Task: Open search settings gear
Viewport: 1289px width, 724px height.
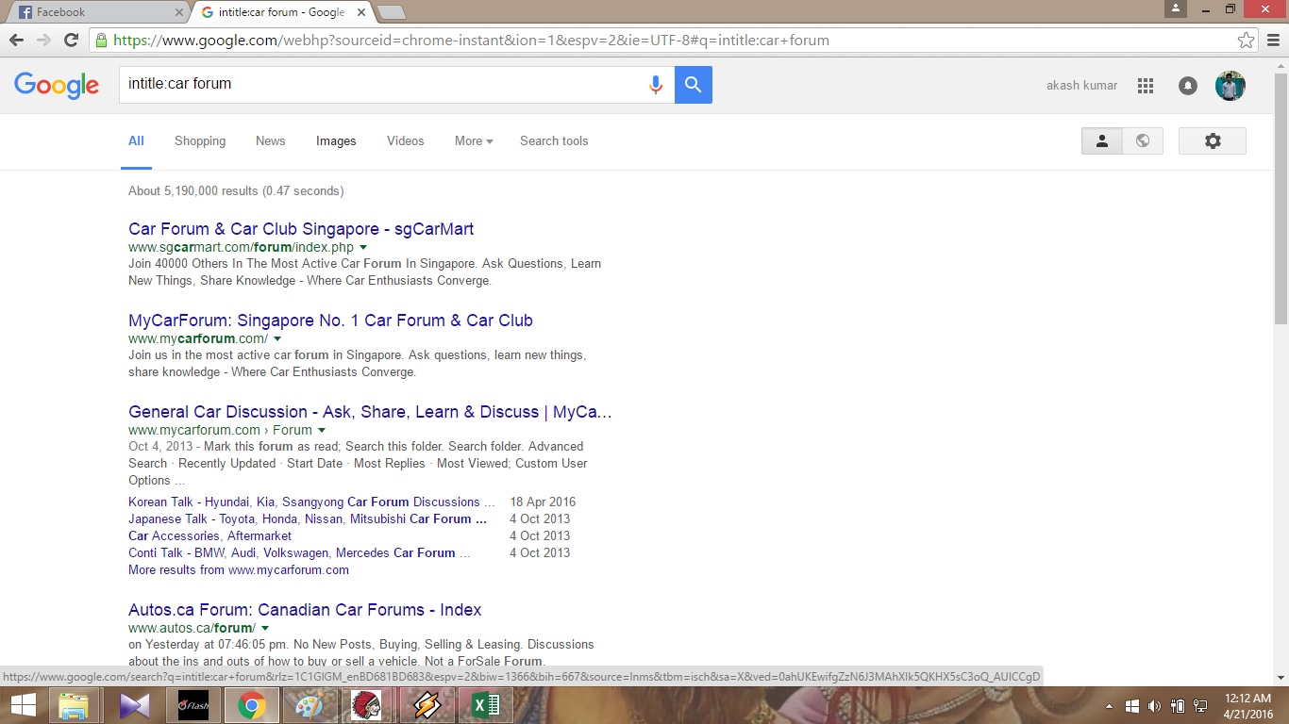Action: click(1213, 140)
